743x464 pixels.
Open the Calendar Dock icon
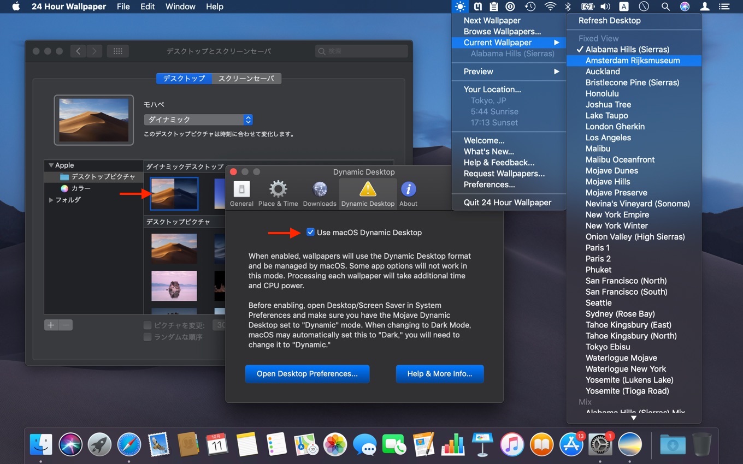[x=217, y=445]
